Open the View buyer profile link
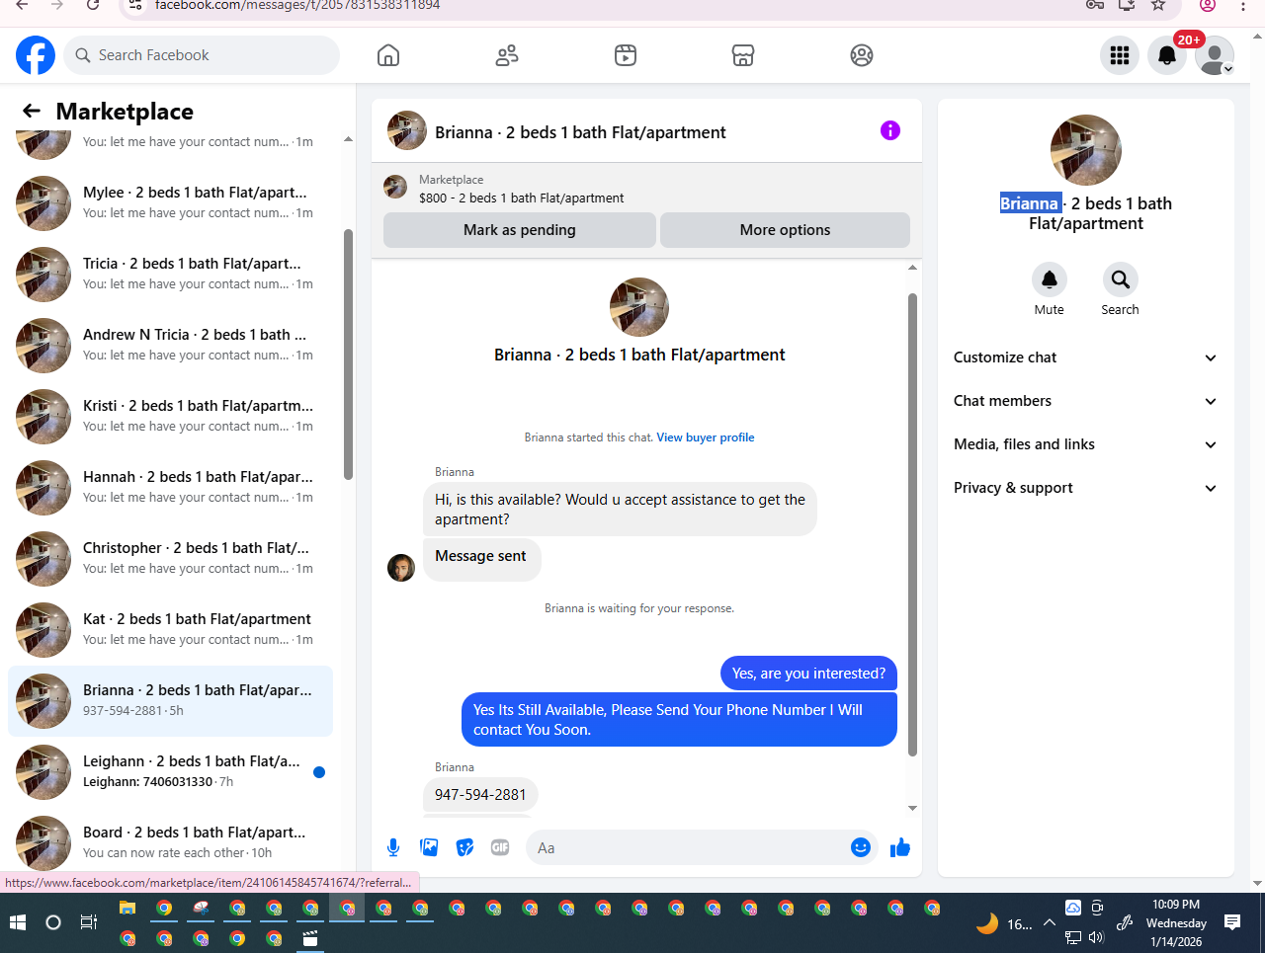Viewport: 1265px width, 953px height. [706, 437]
